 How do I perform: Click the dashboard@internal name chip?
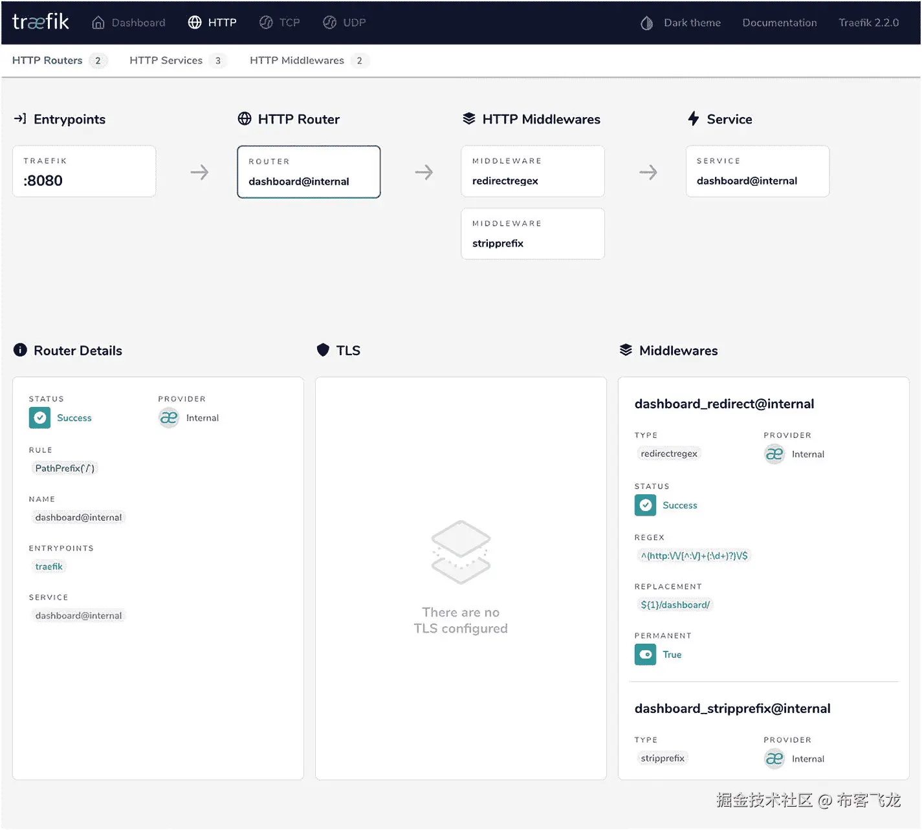point(78,518)
